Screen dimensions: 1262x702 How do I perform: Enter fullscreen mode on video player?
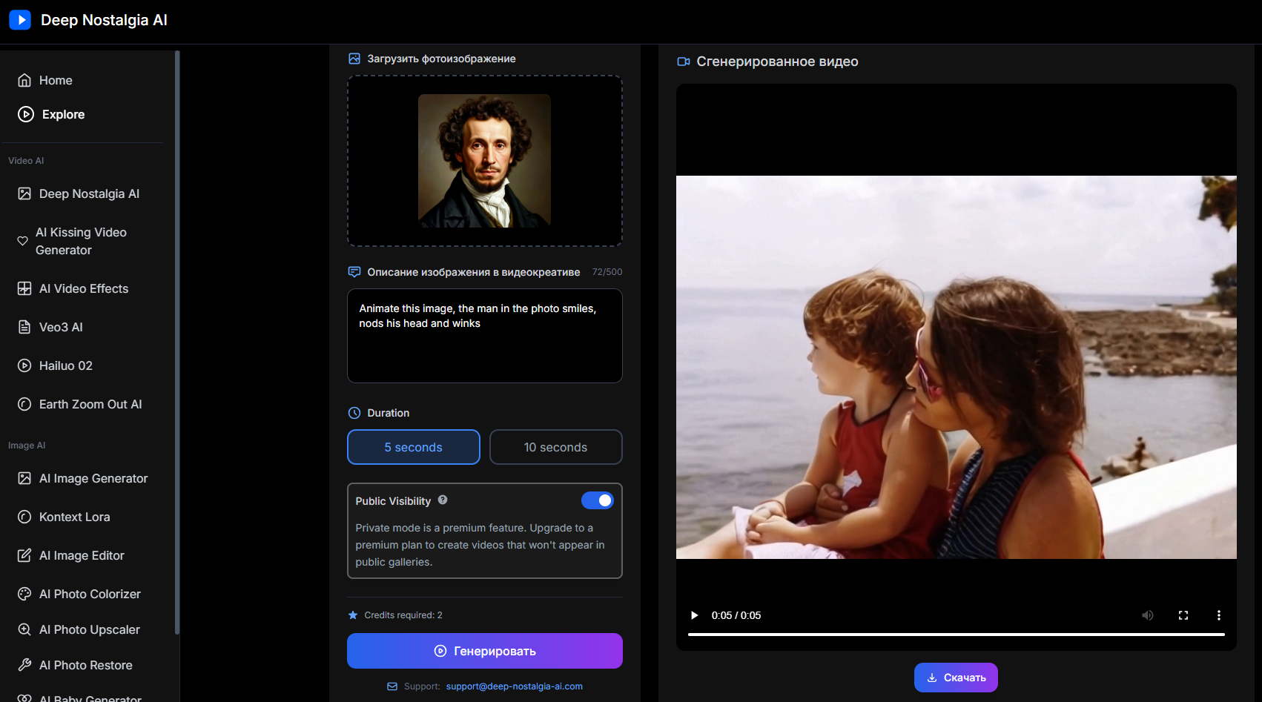tap(1183, 615)
